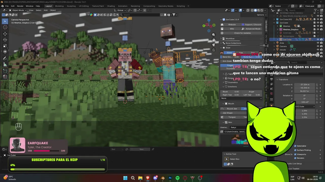Switch to the Geometry Nodes workspace tab
325x182 pixels.
(x=166, y=6)
